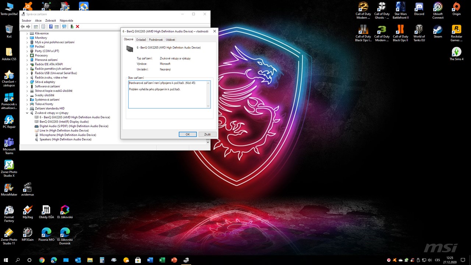Open the Recycle Bin (Koš) icon
Image resolution: width=471 pixels, height=265 pixels.
tap(9, 31)
